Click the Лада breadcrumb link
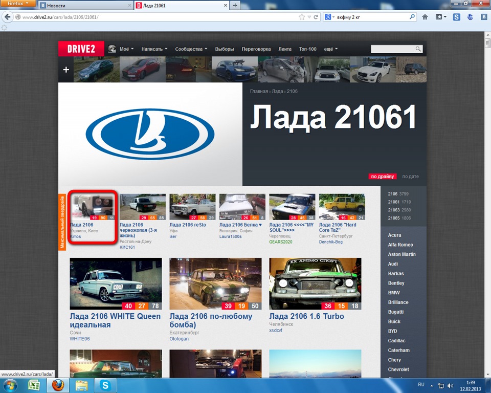This screenshot has width=491, height=393. (277, 91)
